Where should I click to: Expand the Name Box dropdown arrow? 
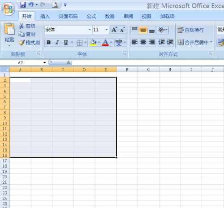coord(44,62)
